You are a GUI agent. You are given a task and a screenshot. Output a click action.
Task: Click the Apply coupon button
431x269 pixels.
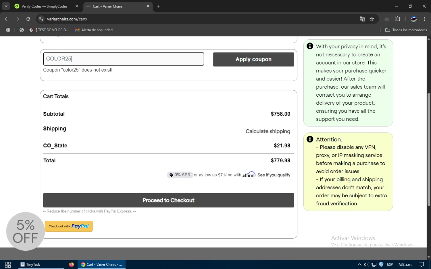click(253, 59)
